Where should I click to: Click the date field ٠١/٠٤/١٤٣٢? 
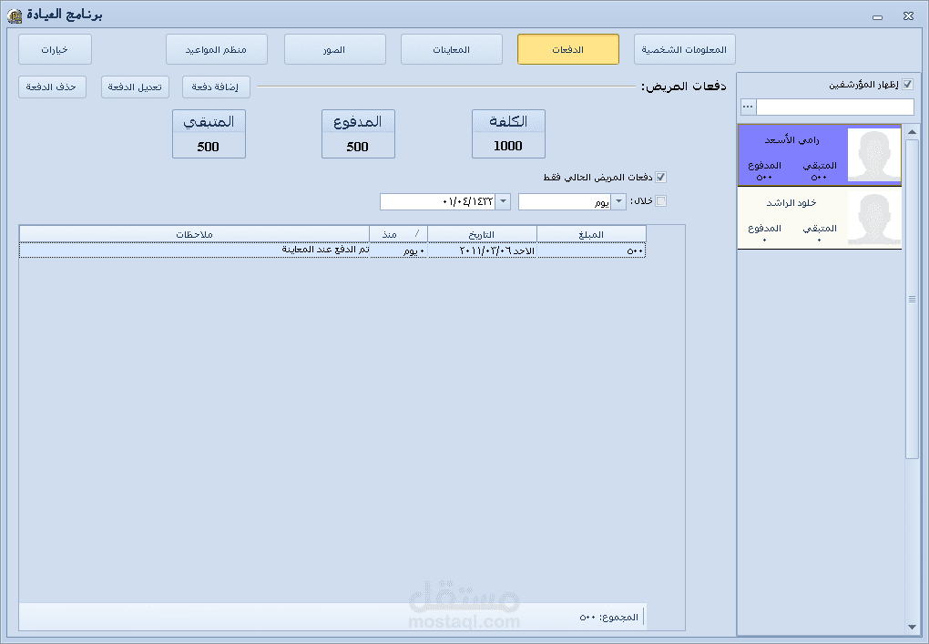[x=437, y=201]
